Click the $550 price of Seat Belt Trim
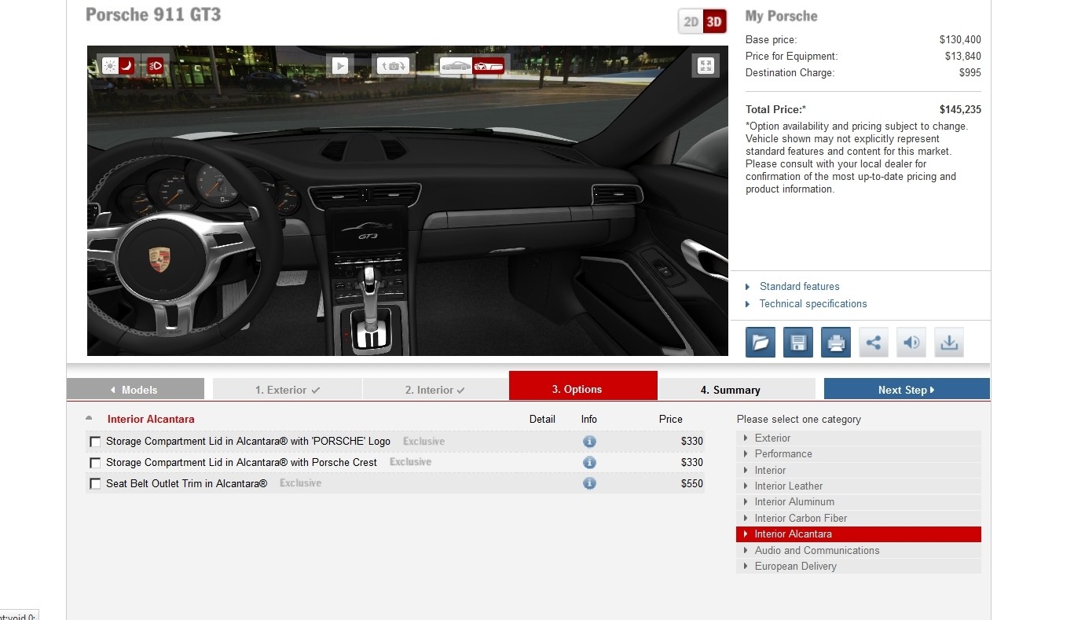The image size is (1085, 620). click(x=692, y=484)
